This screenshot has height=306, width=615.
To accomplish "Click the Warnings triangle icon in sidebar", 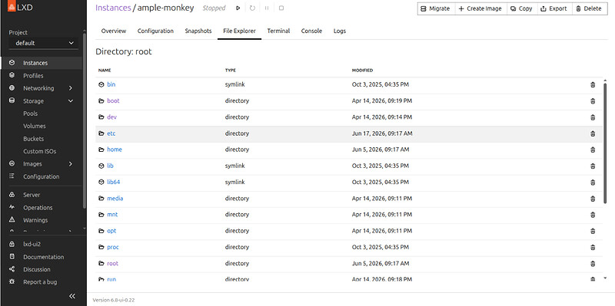I will pyautogui.click(x=12, y=220).
